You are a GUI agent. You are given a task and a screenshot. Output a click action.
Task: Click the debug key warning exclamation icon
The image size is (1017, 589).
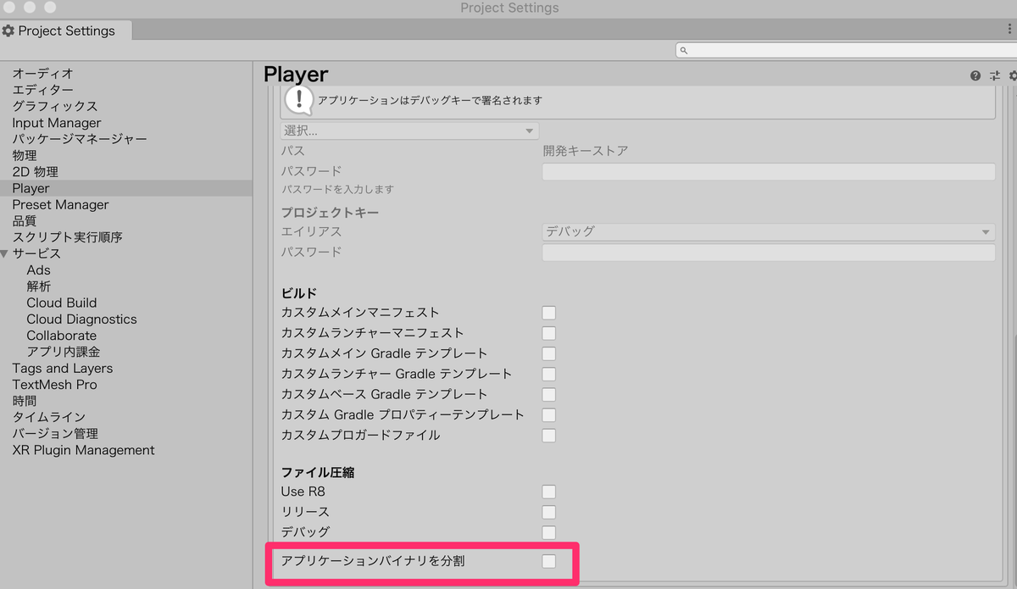[x=298, y=99]
